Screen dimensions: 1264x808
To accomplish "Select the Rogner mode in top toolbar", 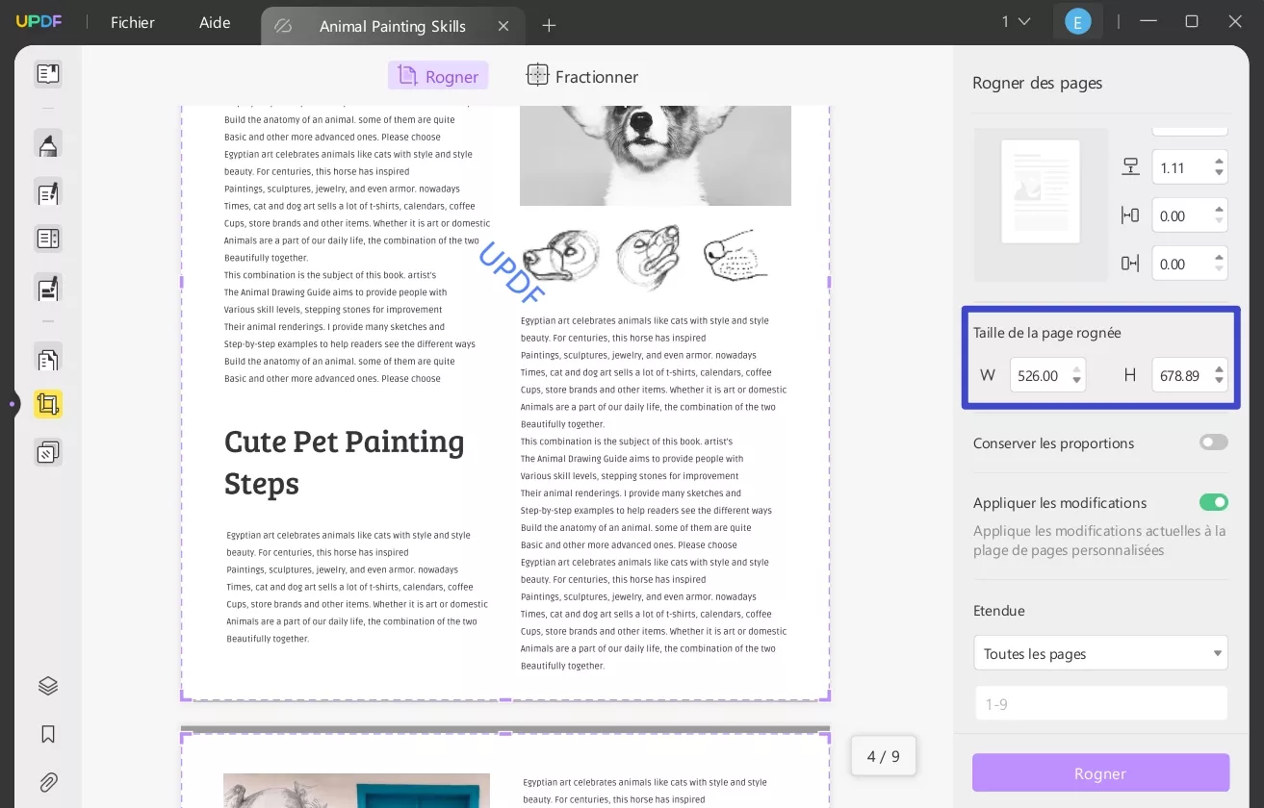I will [438, 76].
